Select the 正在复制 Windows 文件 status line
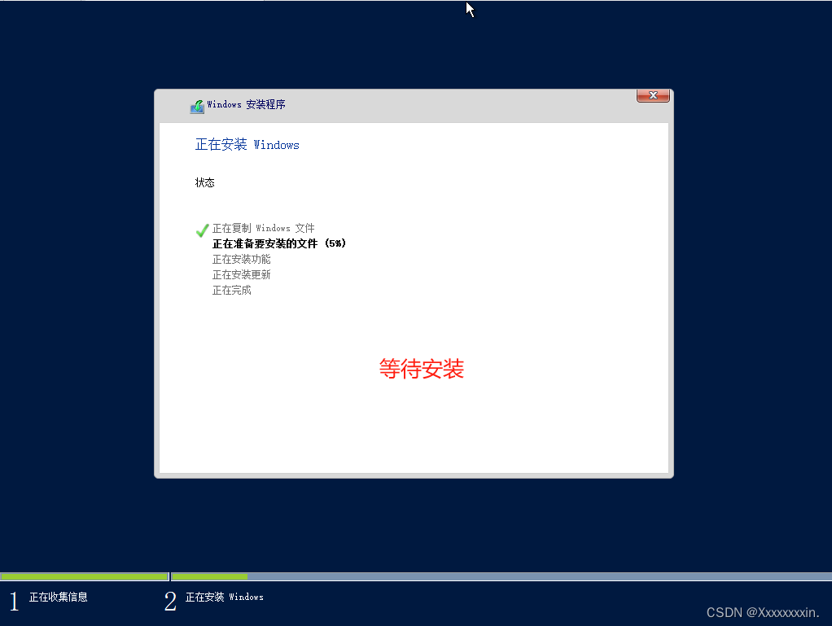 click(x=263, y=228)
